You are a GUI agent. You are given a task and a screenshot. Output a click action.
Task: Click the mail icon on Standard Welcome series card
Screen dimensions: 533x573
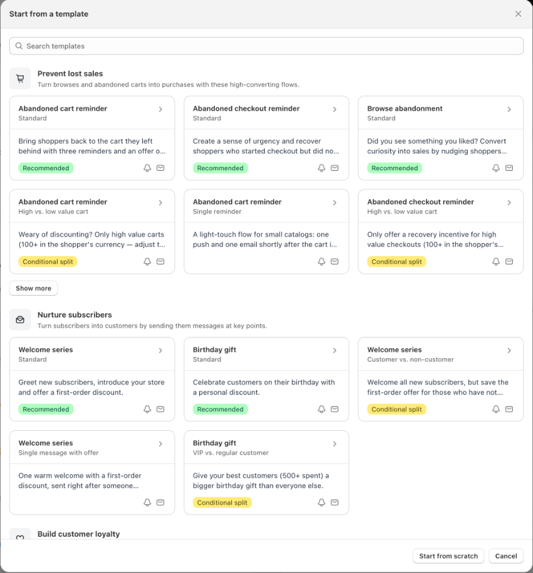point(160,410)
